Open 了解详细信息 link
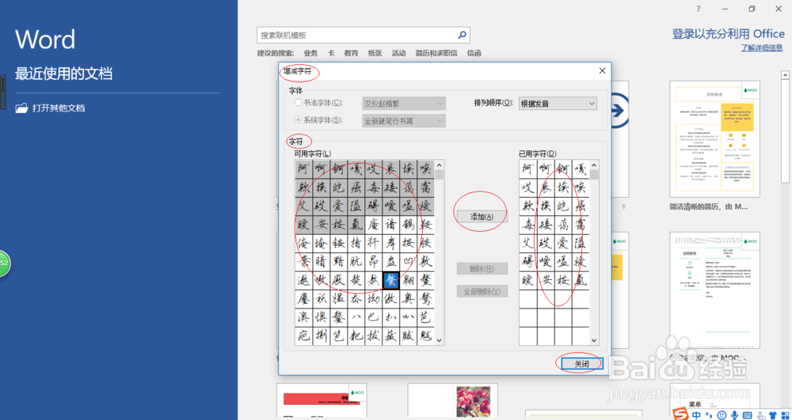 (763, 48)
